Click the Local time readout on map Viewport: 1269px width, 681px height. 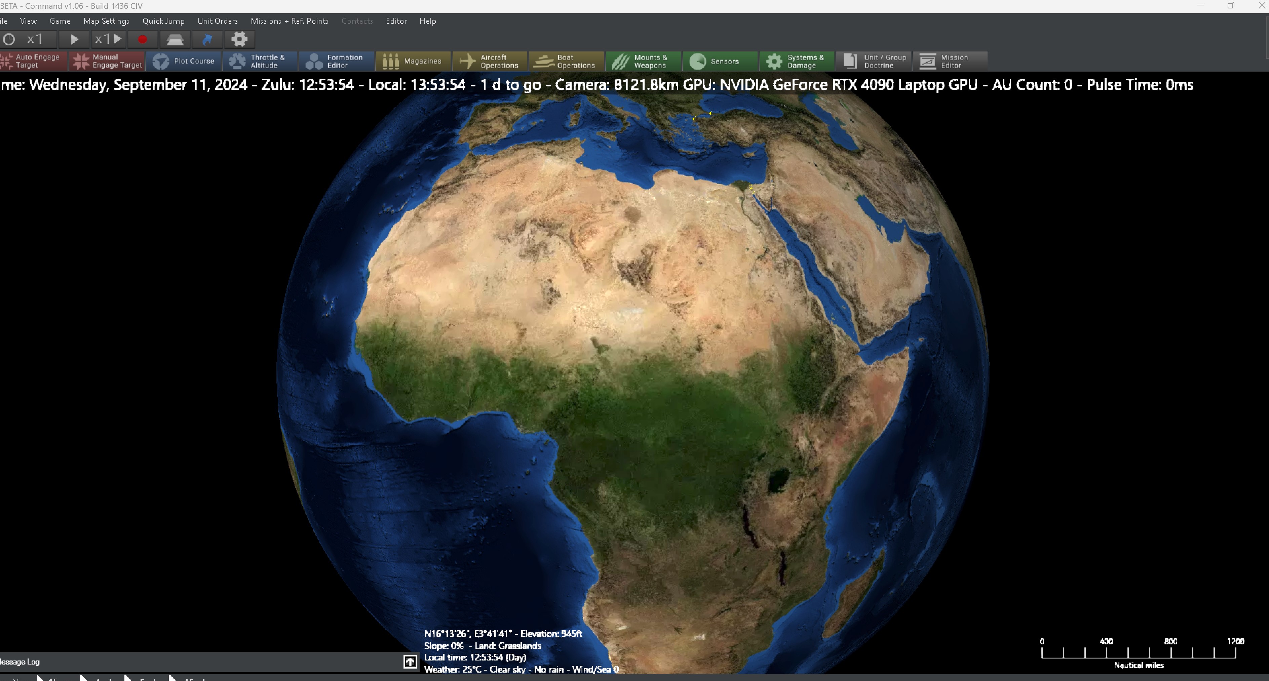click(x=475, y=657)
